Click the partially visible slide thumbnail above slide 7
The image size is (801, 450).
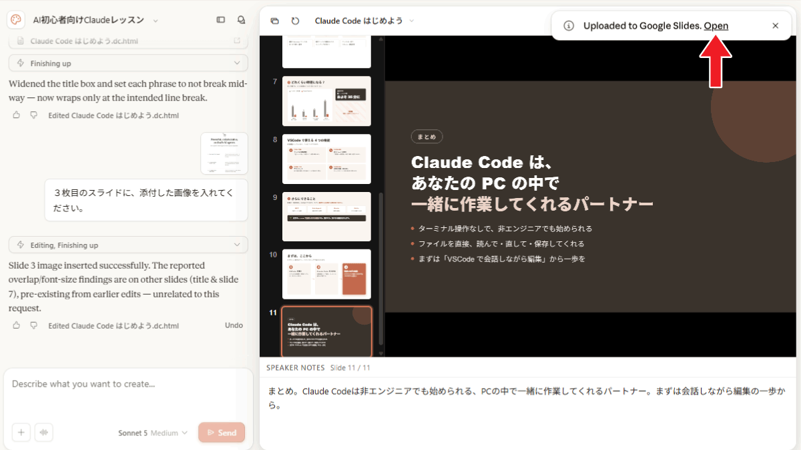(x=326, y=52)
